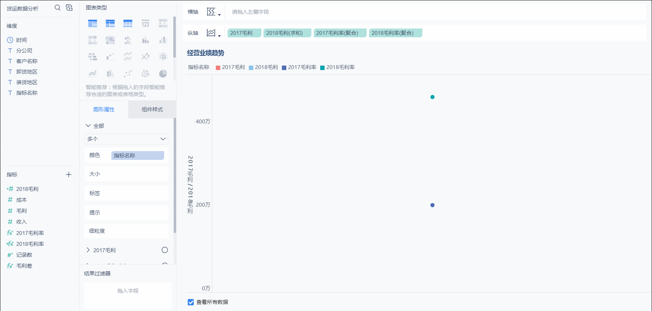
Task: Click the 提示 property slot
Action: coord(126,213)
